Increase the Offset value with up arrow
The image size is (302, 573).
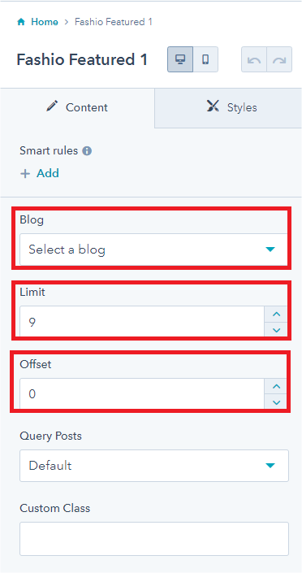[x=277, y=386]
